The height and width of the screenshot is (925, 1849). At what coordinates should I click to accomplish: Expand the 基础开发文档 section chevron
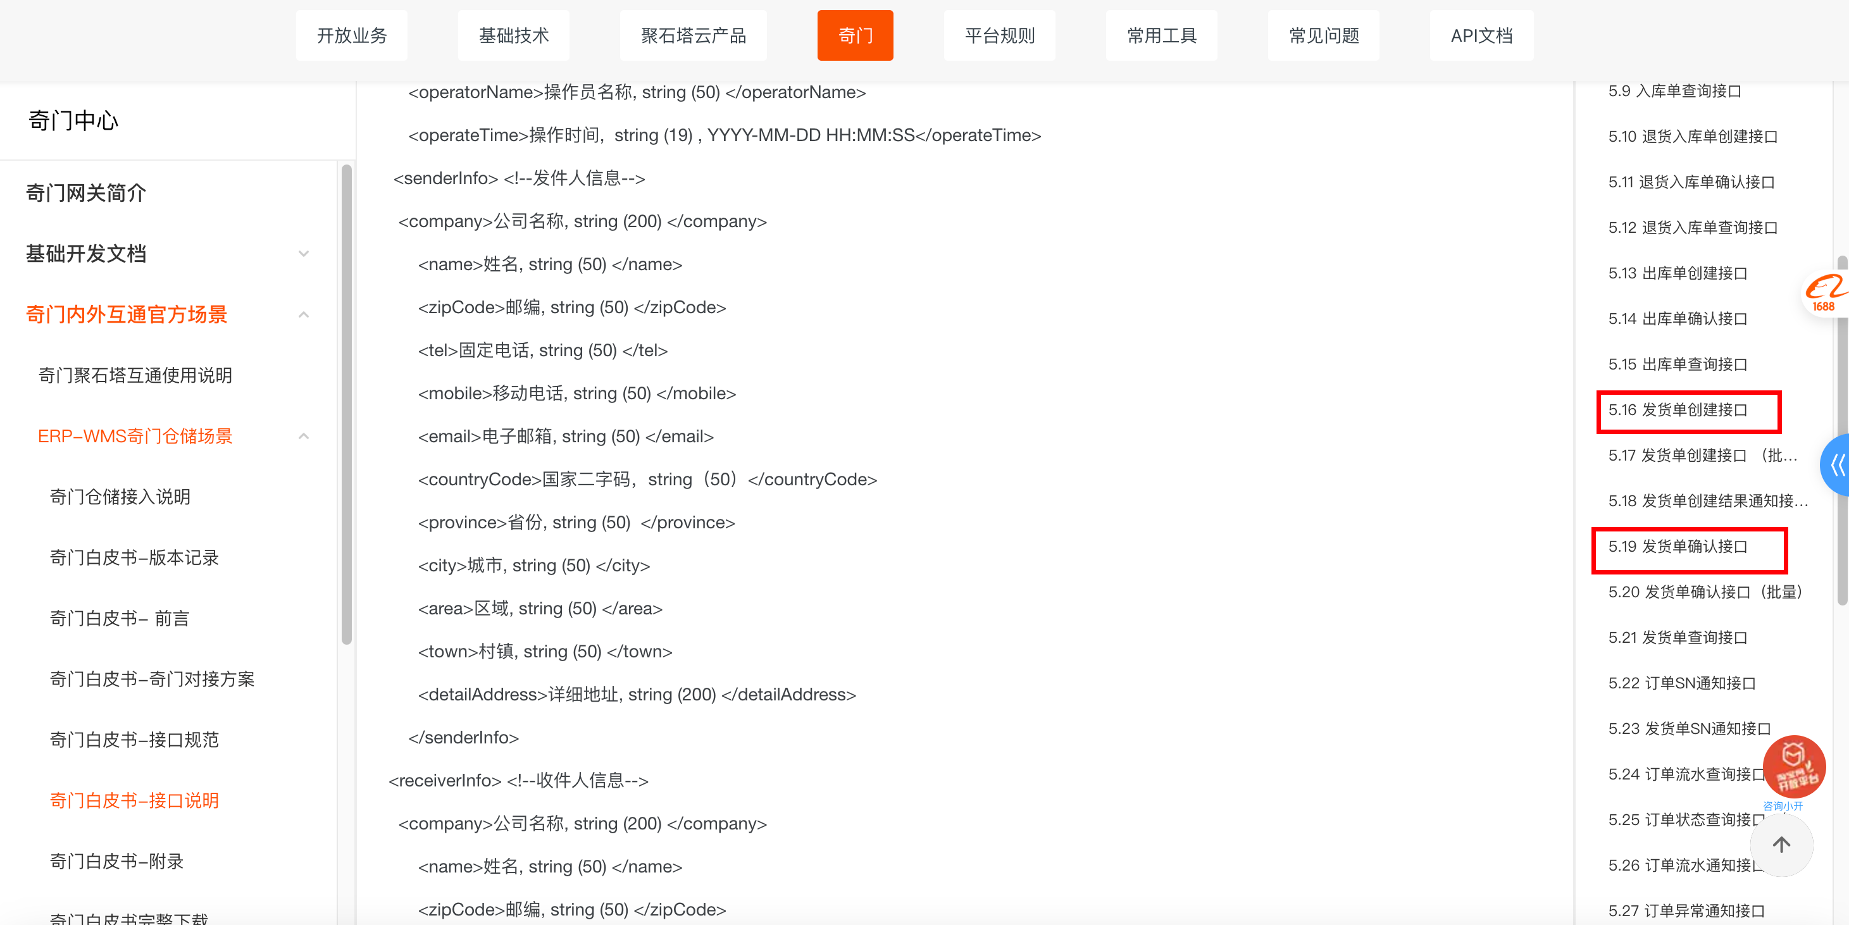click(x=304, y=253)
